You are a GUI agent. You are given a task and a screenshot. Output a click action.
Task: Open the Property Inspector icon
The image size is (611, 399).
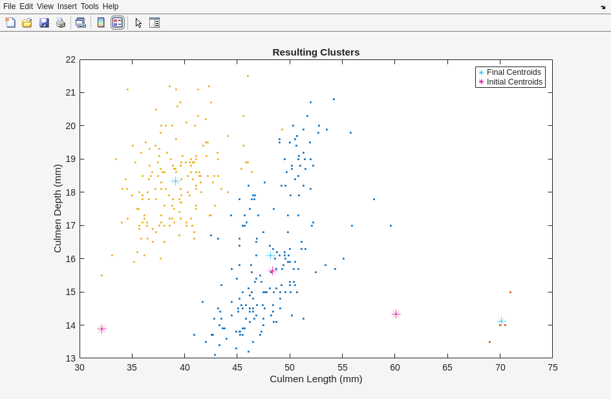click(x=155, y=23)
